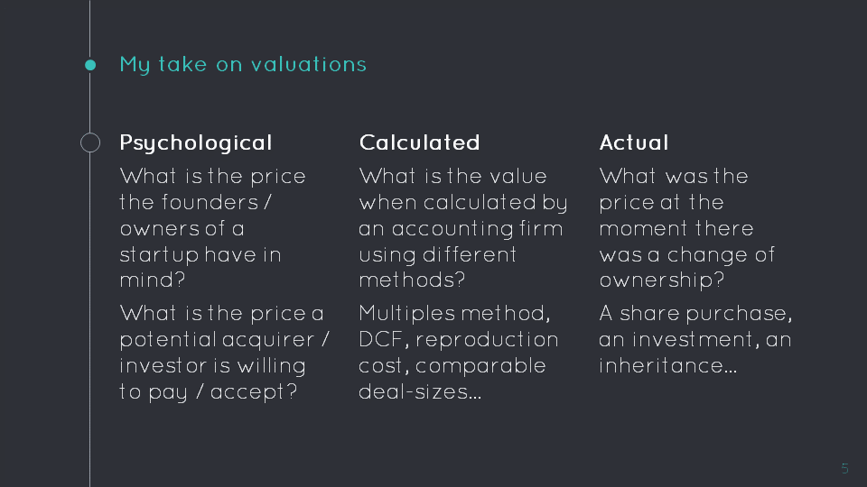The height and width of the screenshot is (487, 867).
Task: Click the Actual heading
Action: (634, 142)
